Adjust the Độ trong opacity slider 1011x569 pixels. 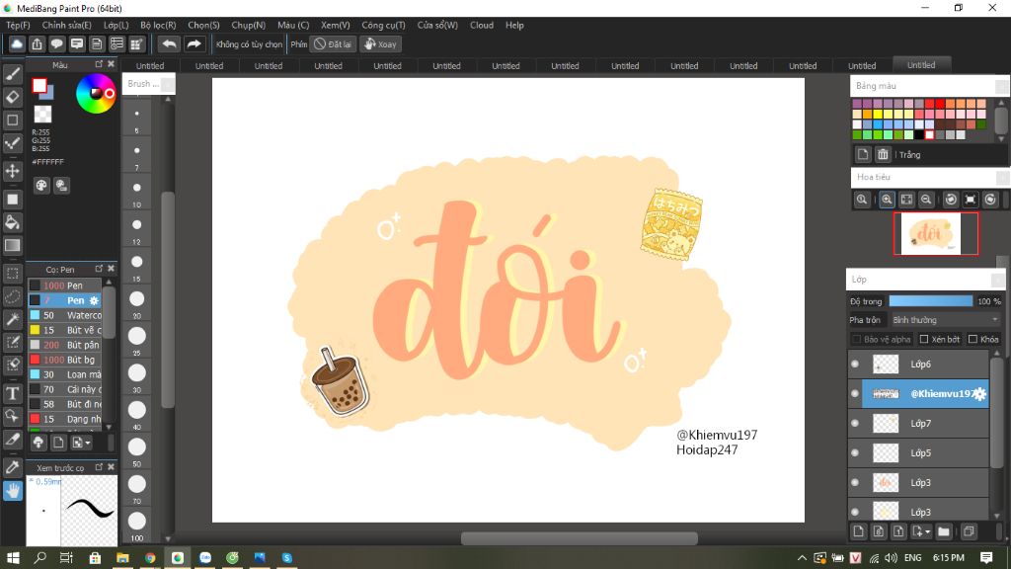click(x=930, y=301)
